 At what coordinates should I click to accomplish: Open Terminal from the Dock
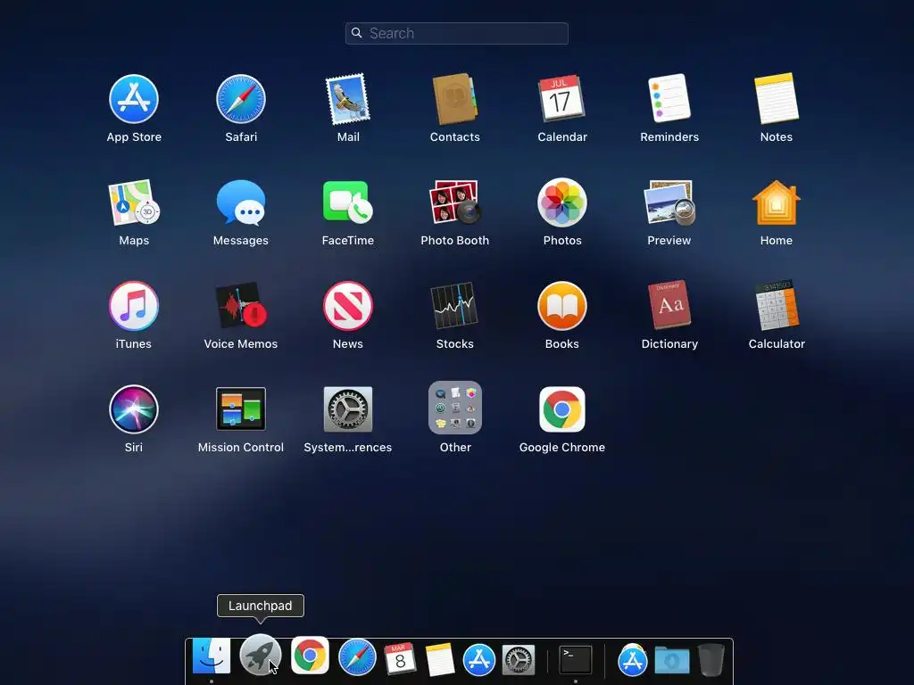coord(576,660)
